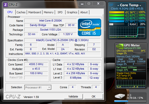Click the Core Voltage value 1.320 V
Image resolution: width=149 pixels, height=104 pixels.
(68, 34)
